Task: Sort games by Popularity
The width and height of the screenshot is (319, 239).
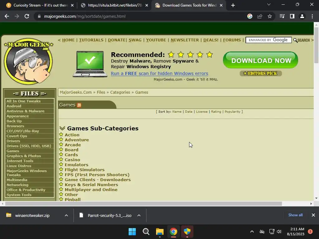Action: pos(232,112)
